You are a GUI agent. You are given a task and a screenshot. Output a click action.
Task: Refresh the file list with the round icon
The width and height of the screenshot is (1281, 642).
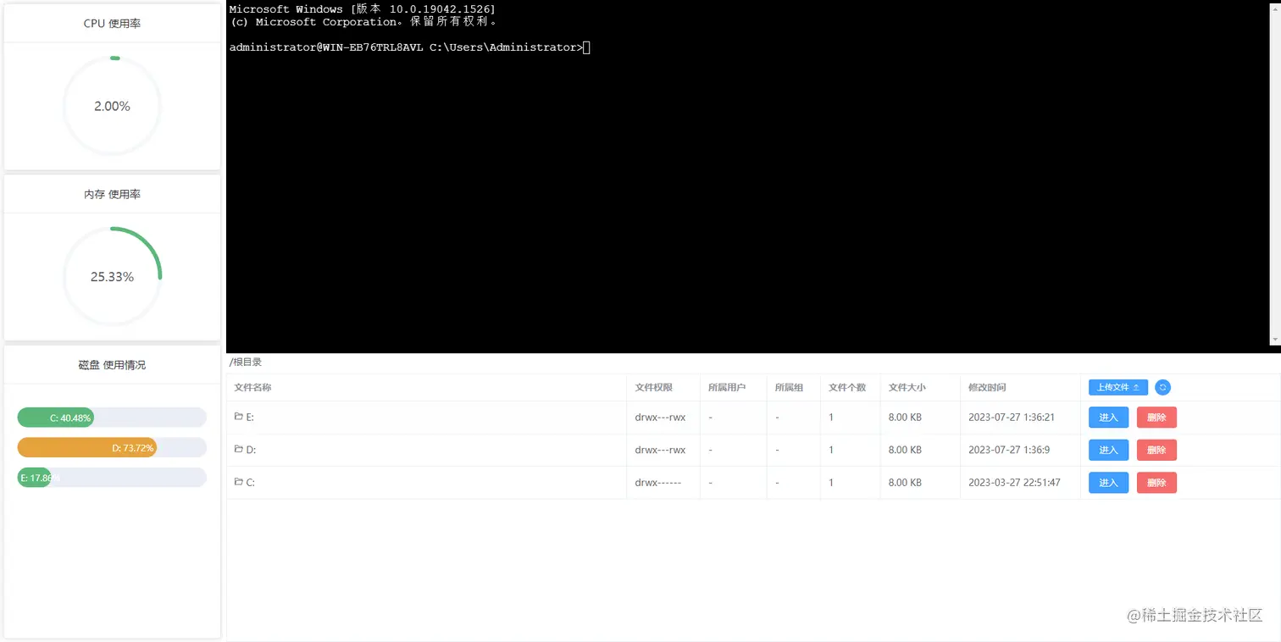tap(1162, 387)
